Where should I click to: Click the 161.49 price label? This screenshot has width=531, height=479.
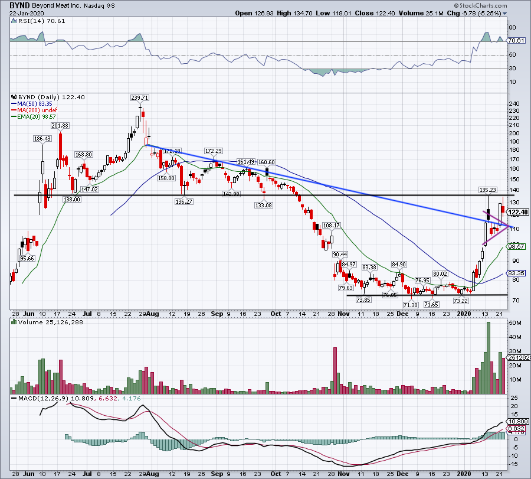[x=245, y=162]
